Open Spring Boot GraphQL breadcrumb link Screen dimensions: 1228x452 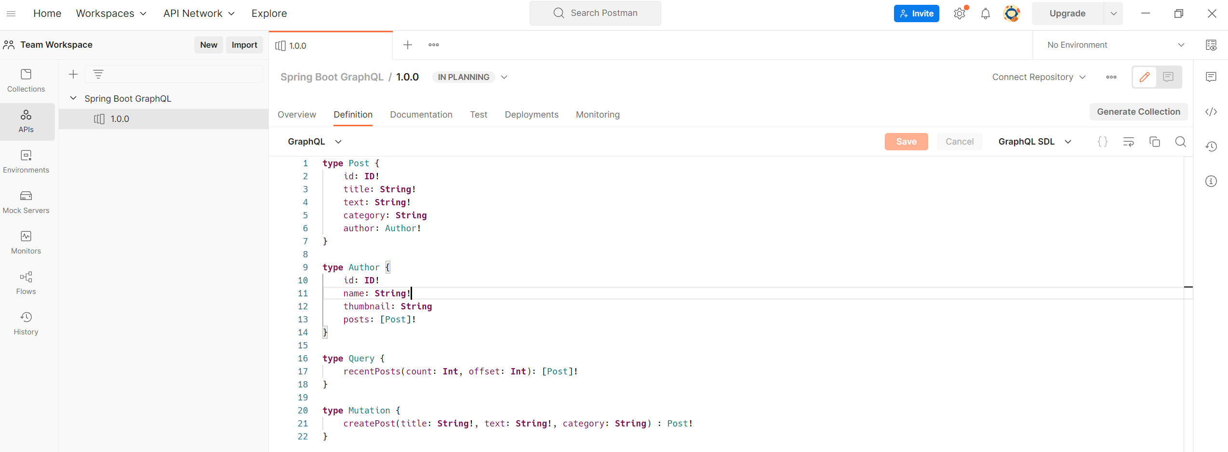click(332, 77)
